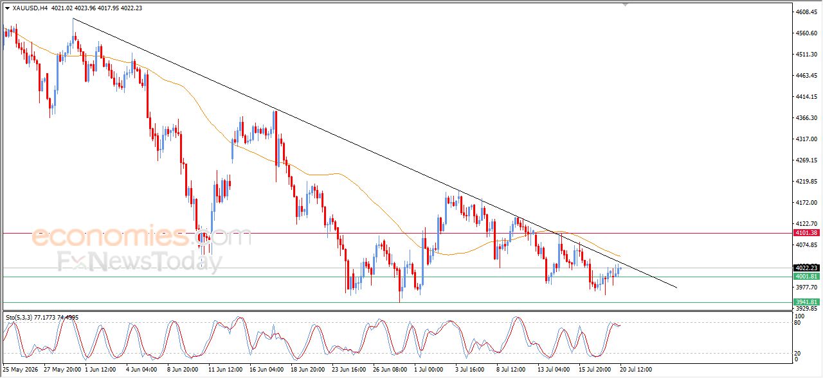Click the black 4022.23 current price tag

tap(806, 268)
